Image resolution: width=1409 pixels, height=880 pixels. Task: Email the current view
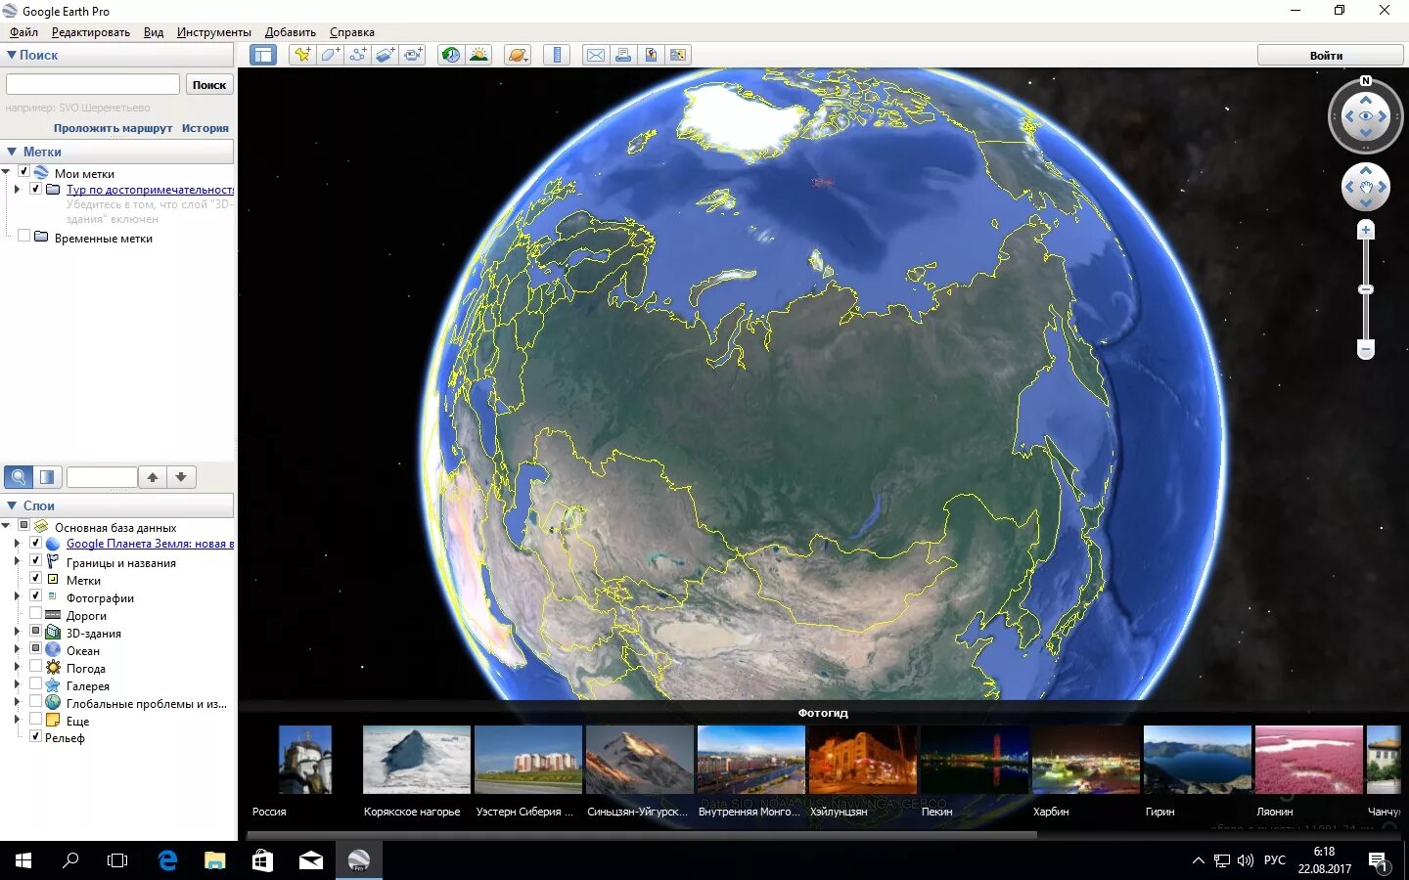[x=596, y=55]
